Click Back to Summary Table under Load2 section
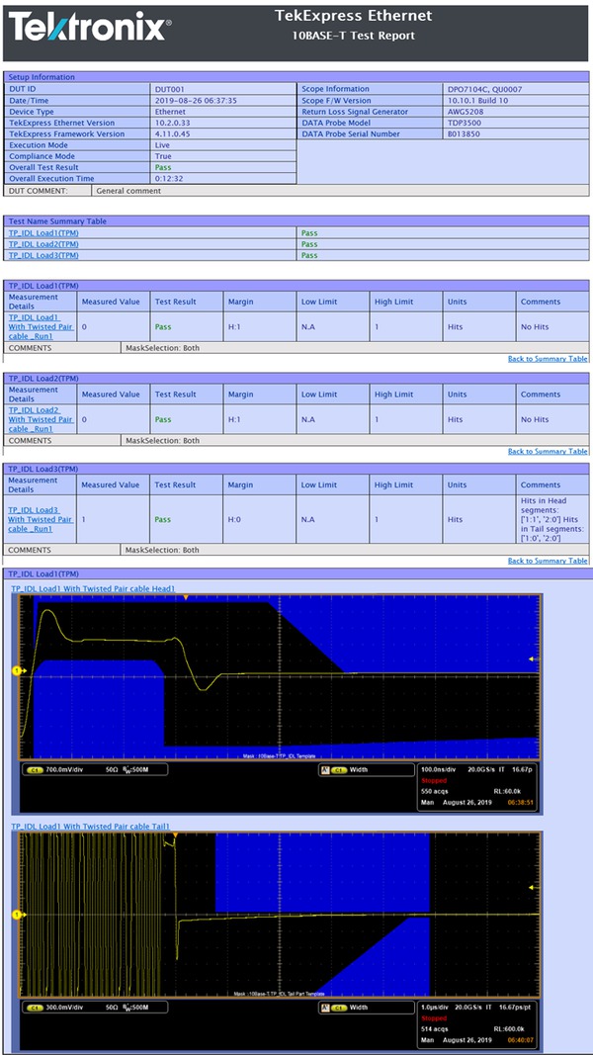The height and width of the screenshot is (1055, 593). 548,451
